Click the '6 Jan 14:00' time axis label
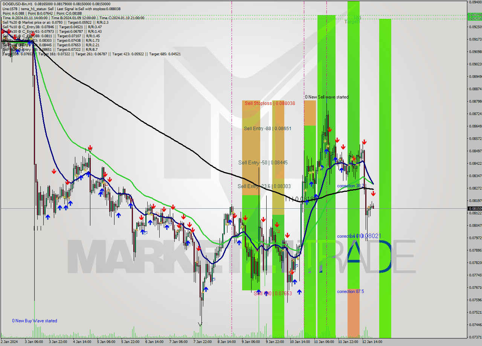The width and height of the screenshot is (482, 346). tap(154, 342)
